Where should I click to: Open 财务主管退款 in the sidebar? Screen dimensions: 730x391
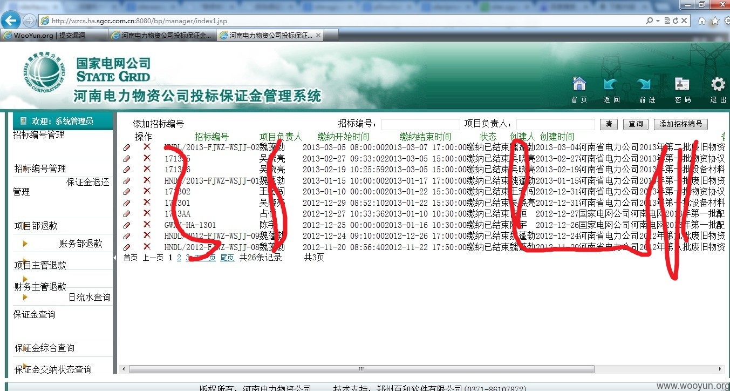pyautogui.click(x=40, y=287)
